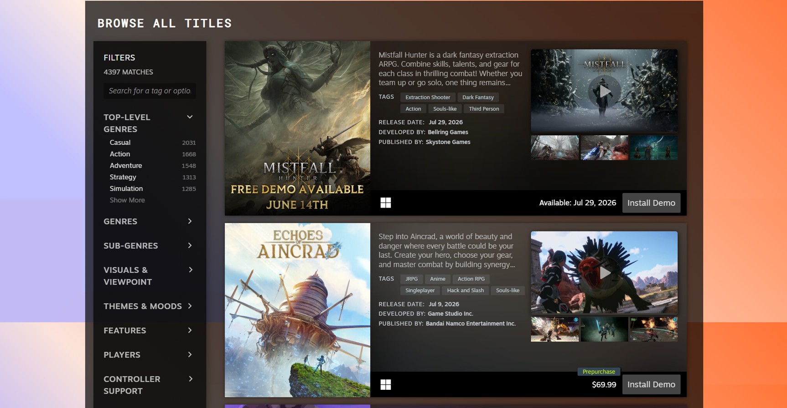Open developer Game Studio Inc. page
Screen dimensions: 787x408
tap(450, 314)
